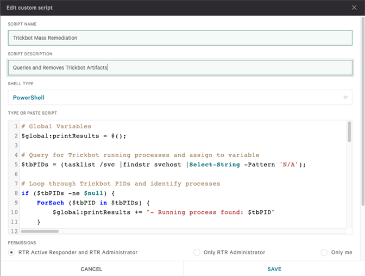Close the Edit custom script dialog
365x276 pixels.
(354, 8)
